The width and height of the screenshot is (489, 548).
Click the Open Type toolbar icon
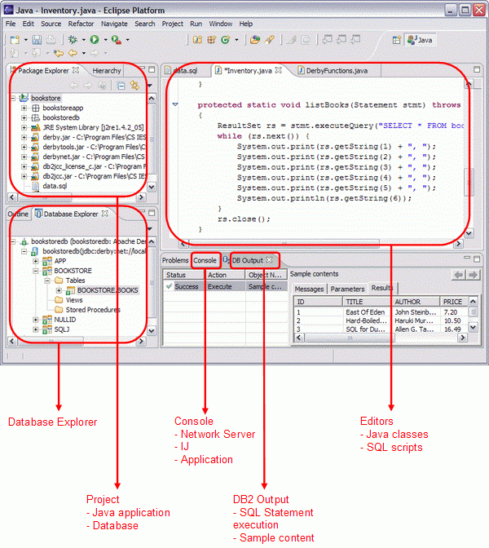coord(255,40)
